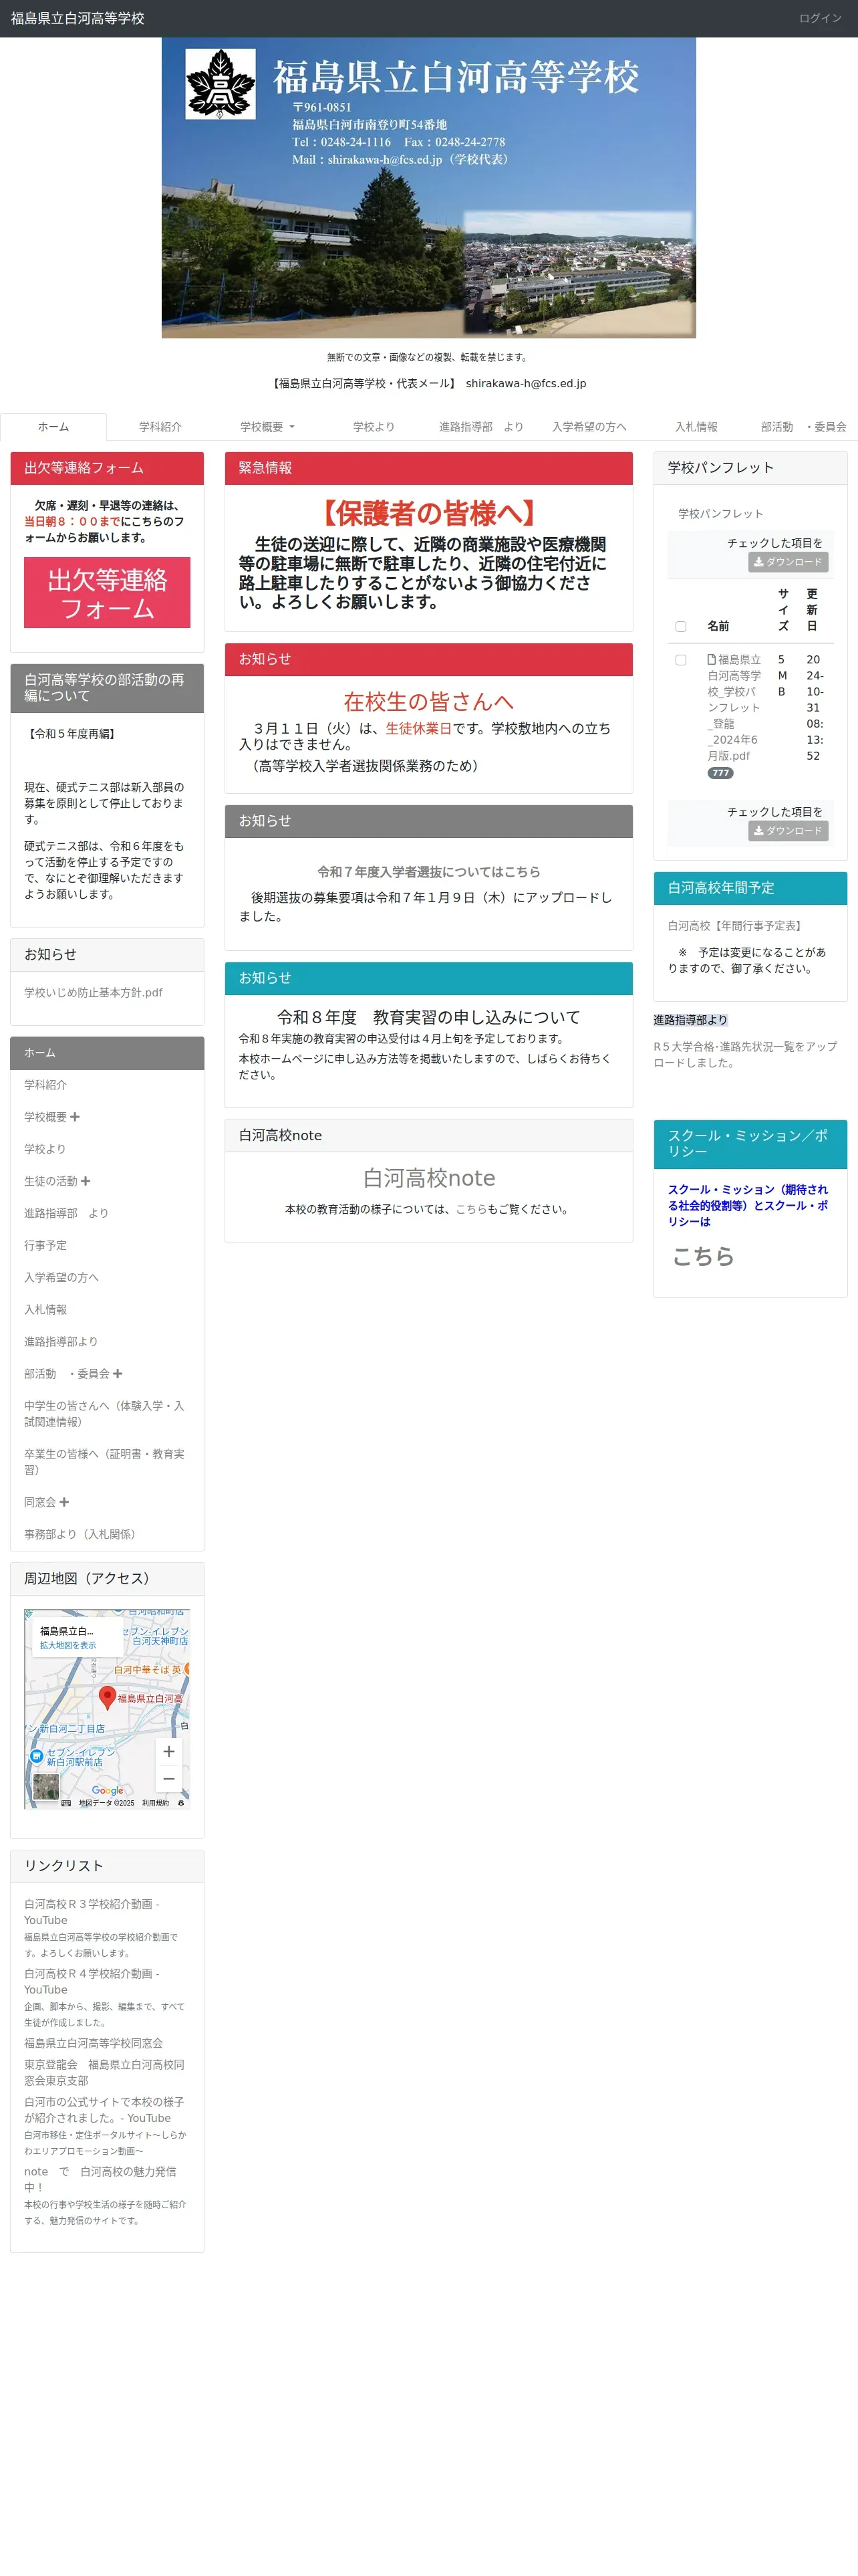Click large こちら link in スクール・ミッション panel

(x=703, y=1256)
